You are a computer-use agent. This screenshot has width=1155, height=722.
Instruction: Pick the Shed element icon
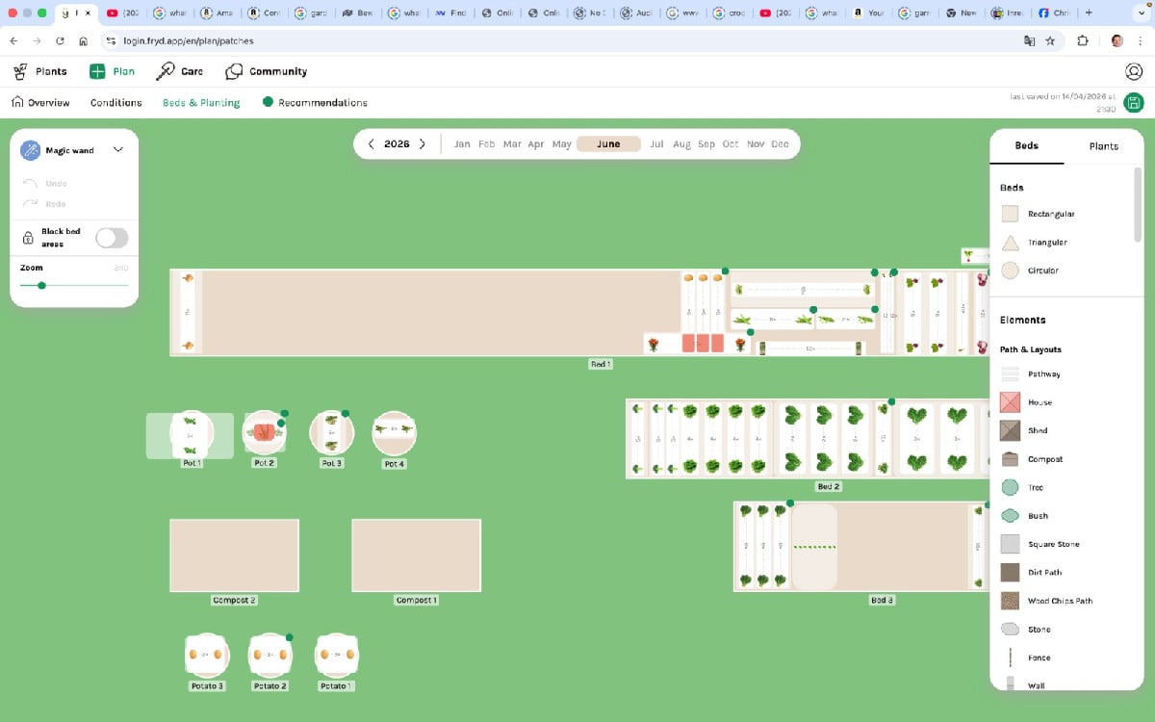(x=1010, y=430)
